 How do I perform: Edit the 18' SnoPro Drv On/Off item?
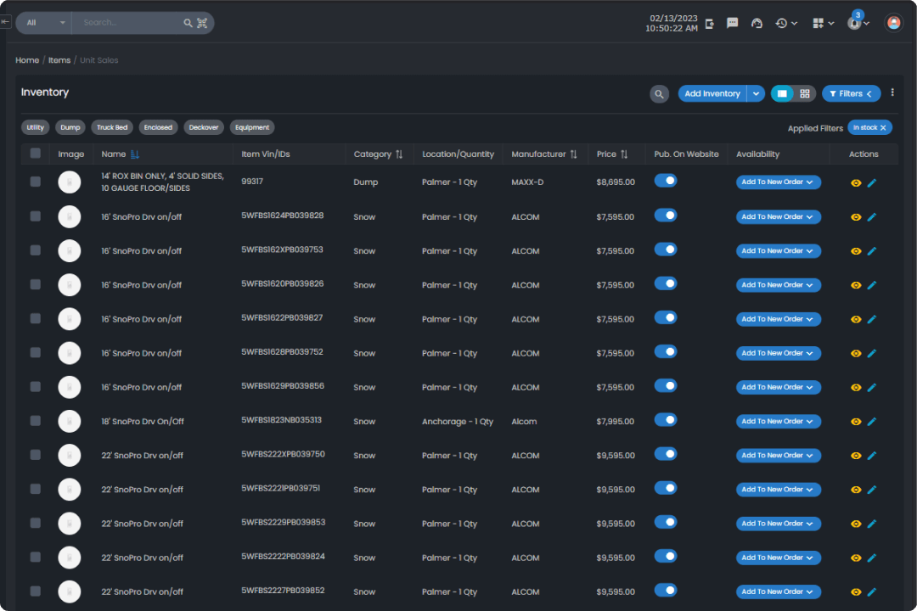[872, 422]
